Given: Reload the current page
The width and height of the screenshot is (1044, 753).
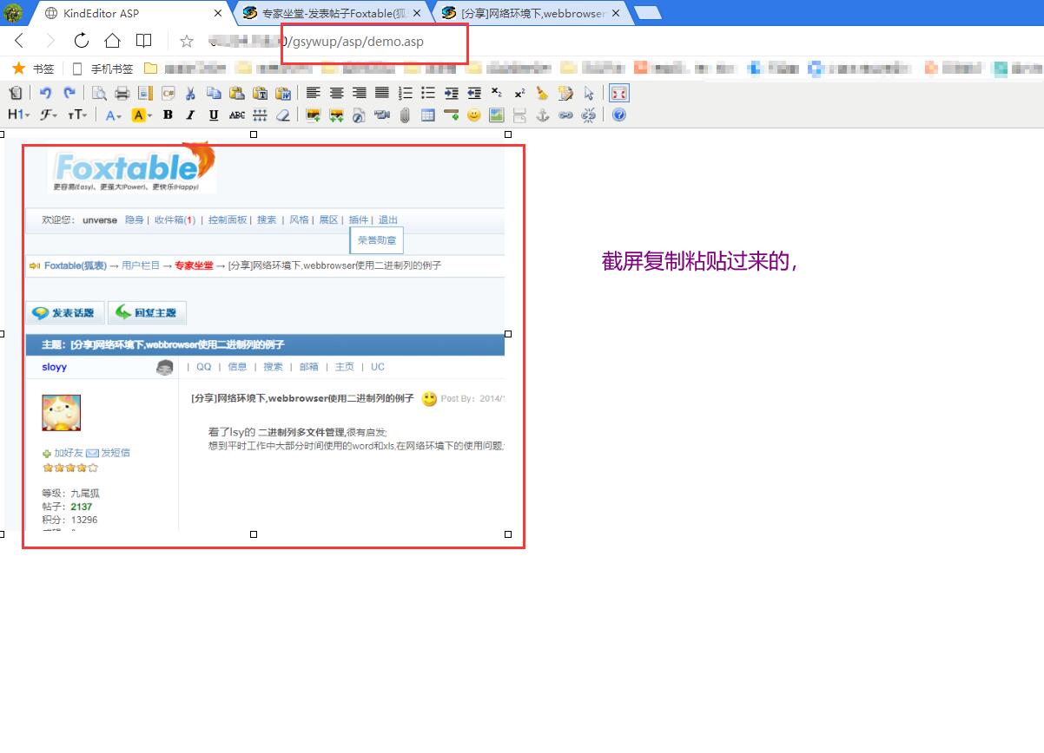Looking at the screenshot, I should (82, 41).
